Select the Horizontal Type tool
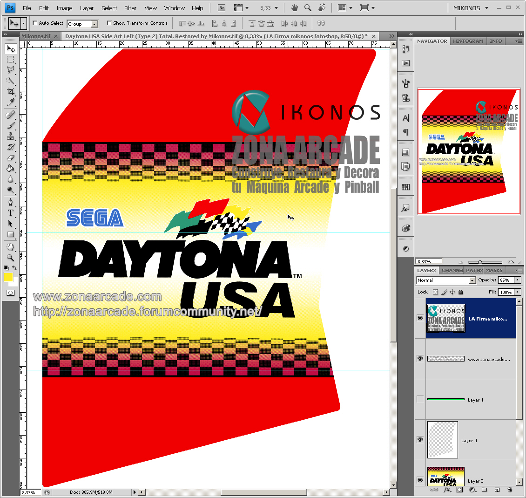 11,213
